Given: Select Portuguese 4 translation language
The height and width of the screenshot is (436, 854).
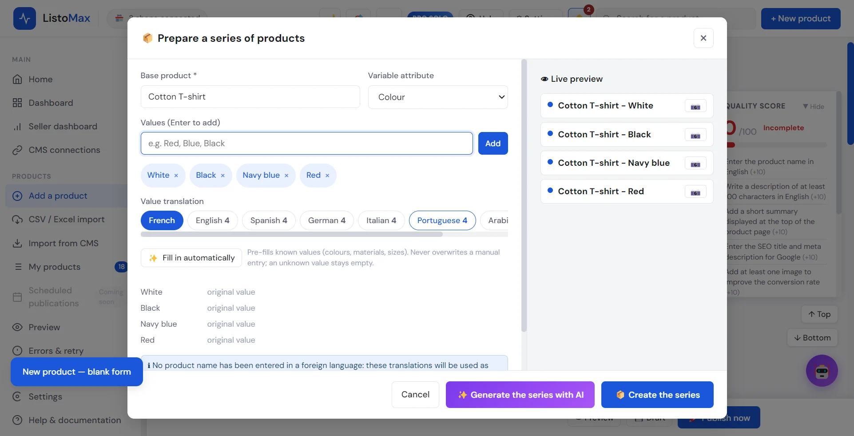Looking at the screenshot, I should pos(442,220).
